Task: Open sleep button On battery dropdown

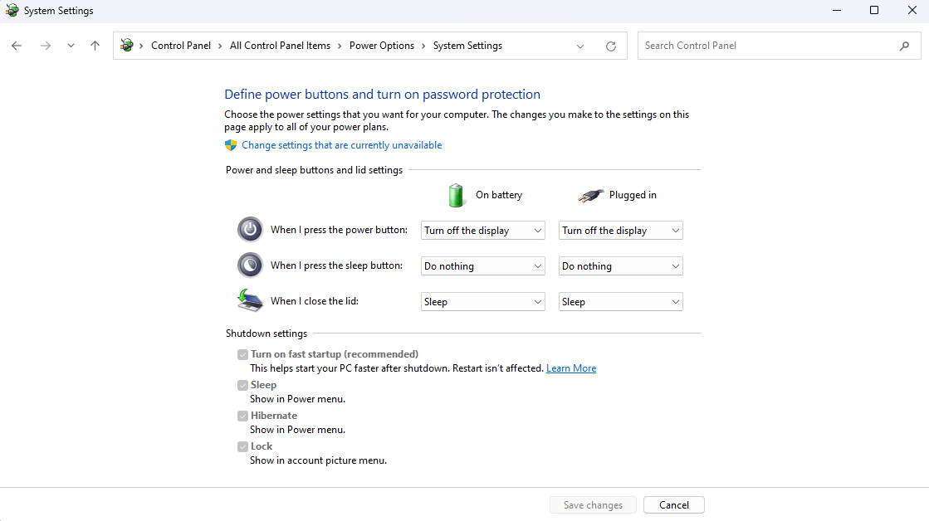Action: click(x=483, y=265)
